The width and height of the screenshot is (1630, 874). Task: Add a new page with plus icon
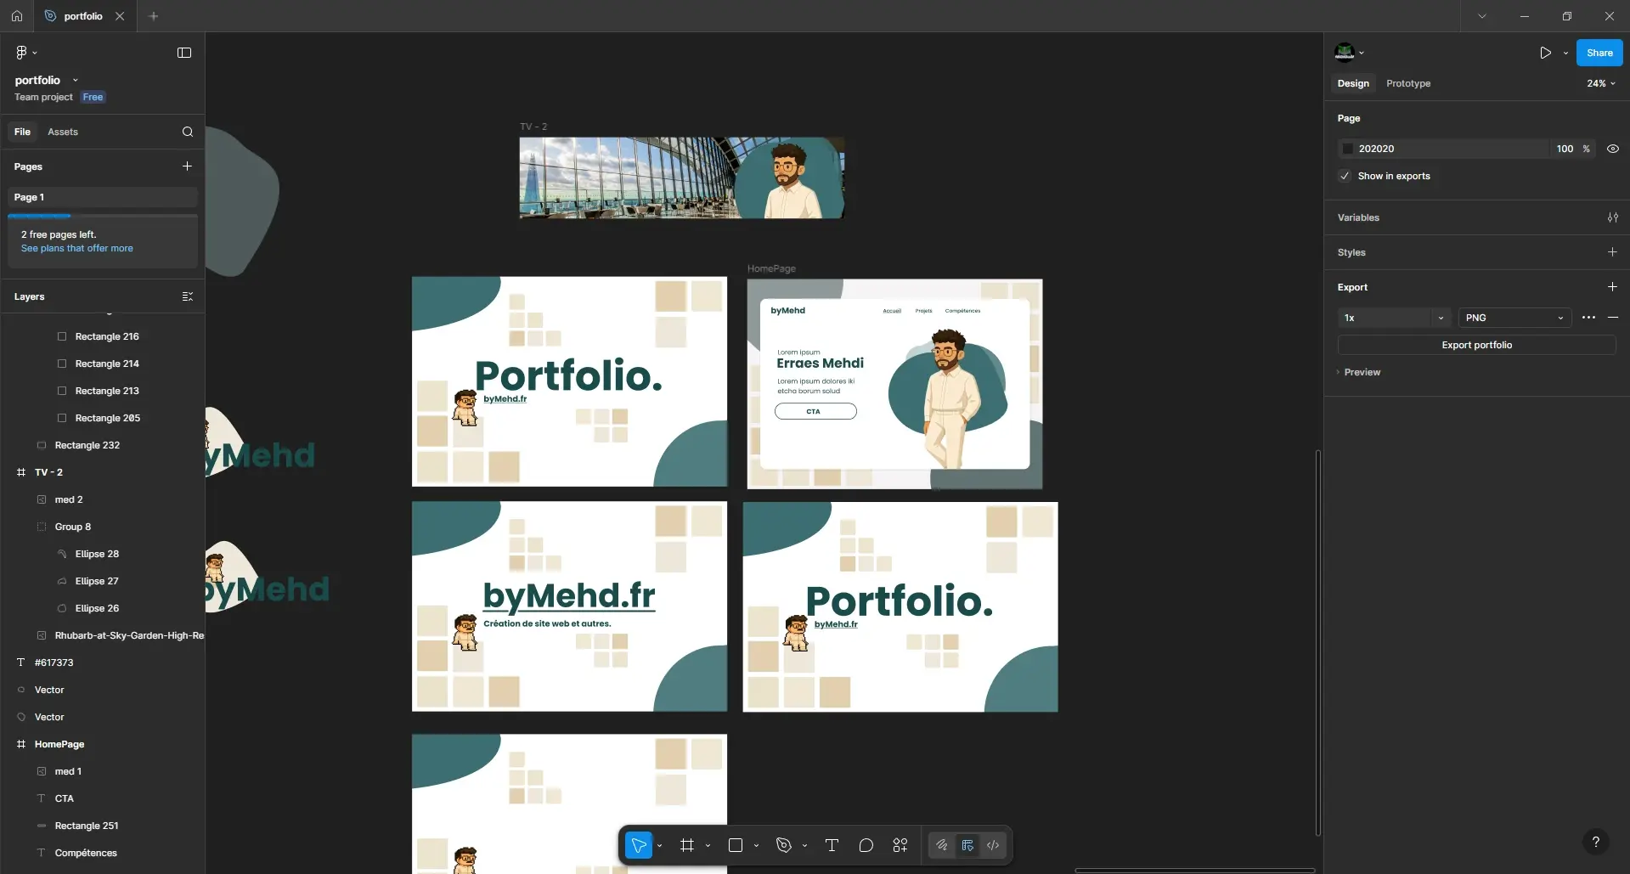point(187,166)
